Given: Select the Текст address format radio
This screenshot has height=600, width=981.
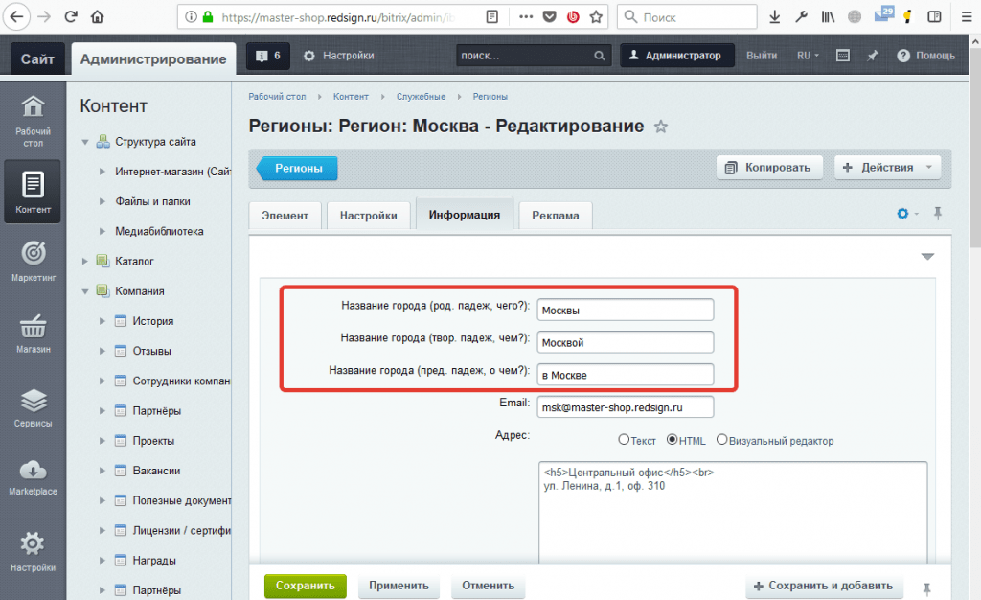Looking at the screenshot, I should tap(624, 440).
